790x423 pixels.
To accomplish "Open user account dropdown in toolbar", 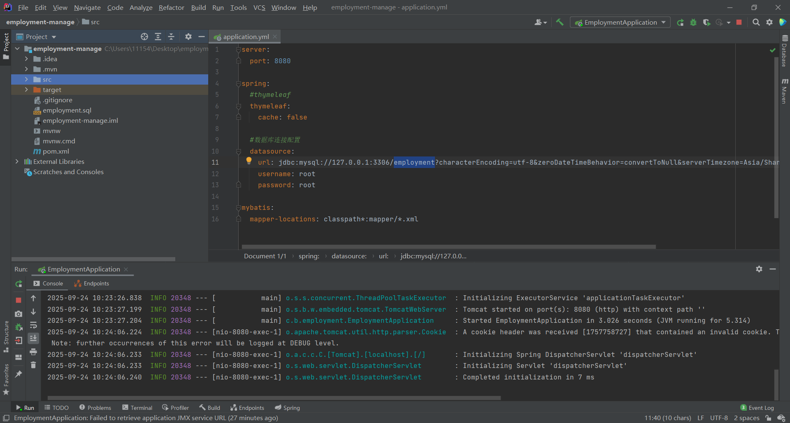I will coord(541,22).
